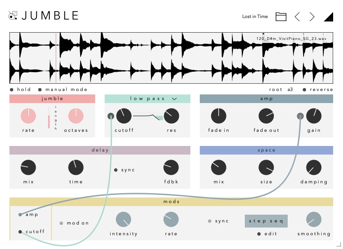
Task: Load the previous preset with left chevron
Action: [297, 16]
